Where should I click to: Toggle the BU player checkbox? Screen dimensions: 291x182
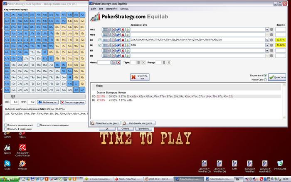(100, 45)
